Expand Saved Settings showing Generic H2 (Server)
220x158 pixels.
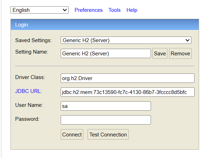[x=126, y=40]
